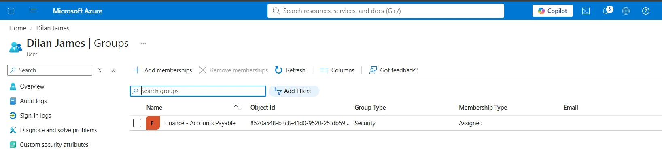662x154 pixels.
Task: Open Dilan James breadcrumb link
Action: 53,28
